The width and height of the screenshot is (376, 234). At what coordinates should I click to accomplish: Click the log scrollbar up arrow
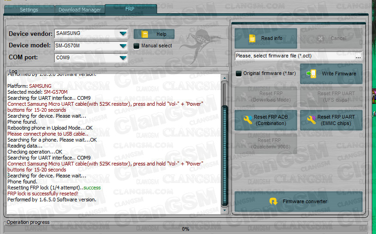point(224,78)
